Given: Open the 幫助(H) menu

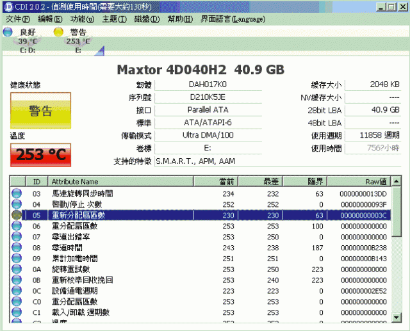Looking at the screenshot, I should pyautogui.click(x=180, y=19).
